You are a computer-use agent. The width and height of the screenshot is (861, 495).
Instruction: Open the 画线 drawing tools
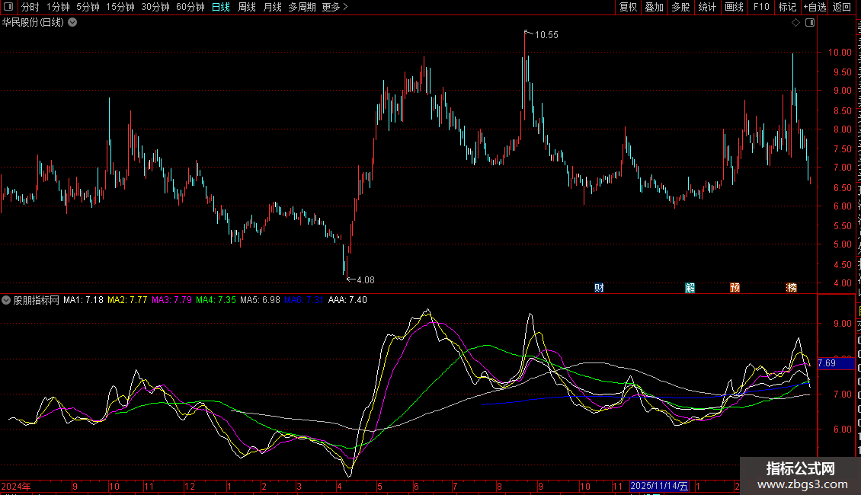click(x=735, y=7)
